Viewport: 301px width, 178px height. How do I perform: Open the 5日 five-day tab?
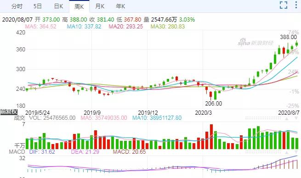pyautogui.click(x=38, y=6)
